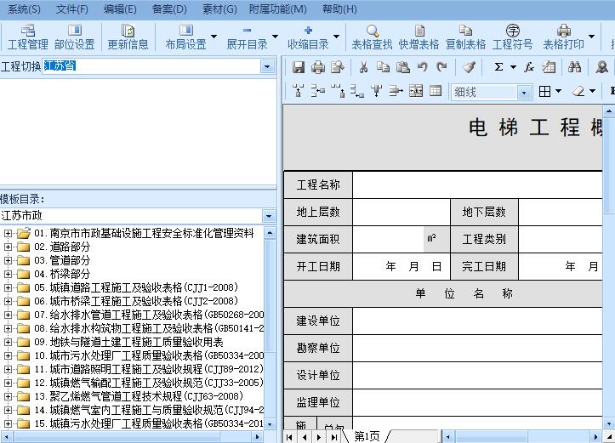Viewport: 615px width, 443px height.
Task: Click the 复制表格 copy table button
Action: click(465, 37)
